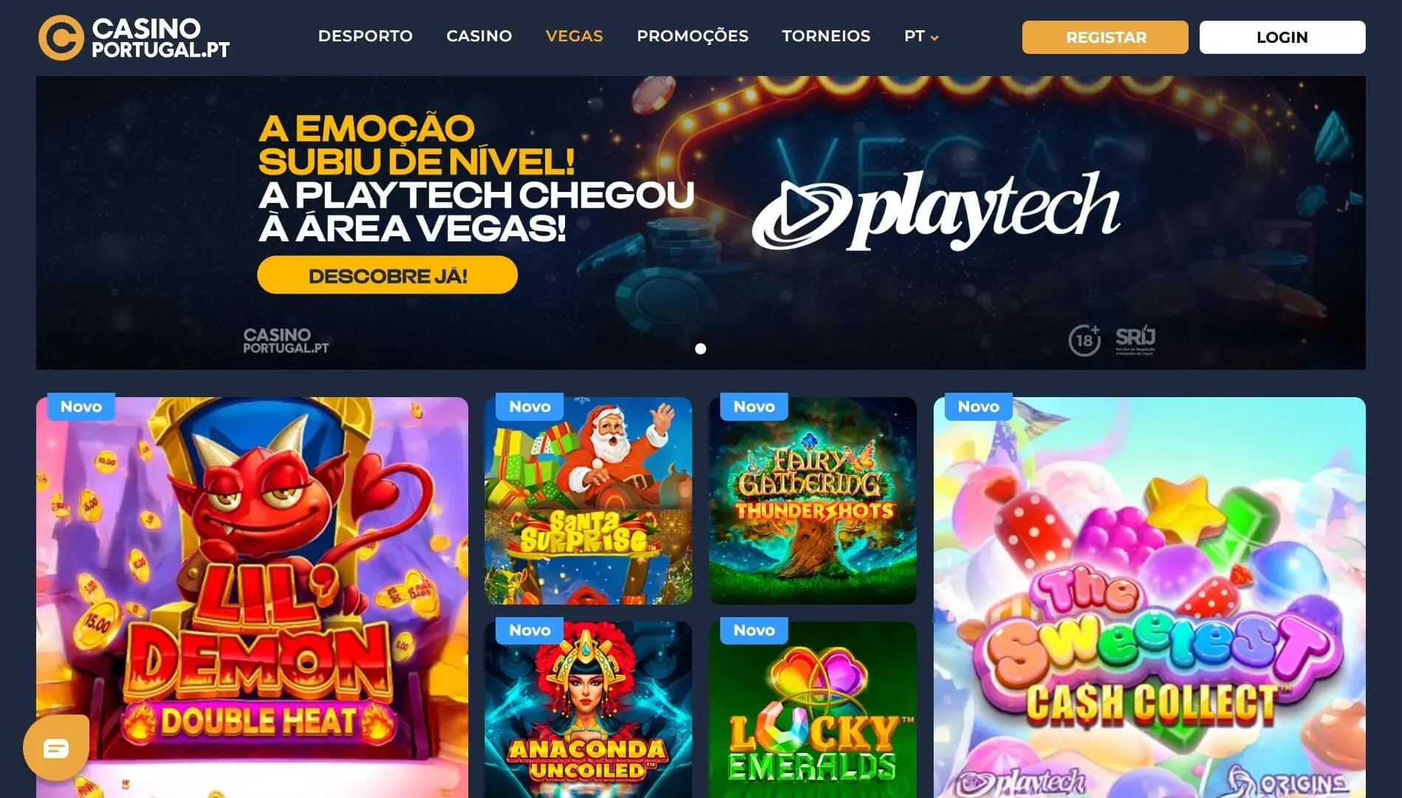Click the Casino Portugal logo
Viewport: 1402px width, 798px height.
click(134, 38)
